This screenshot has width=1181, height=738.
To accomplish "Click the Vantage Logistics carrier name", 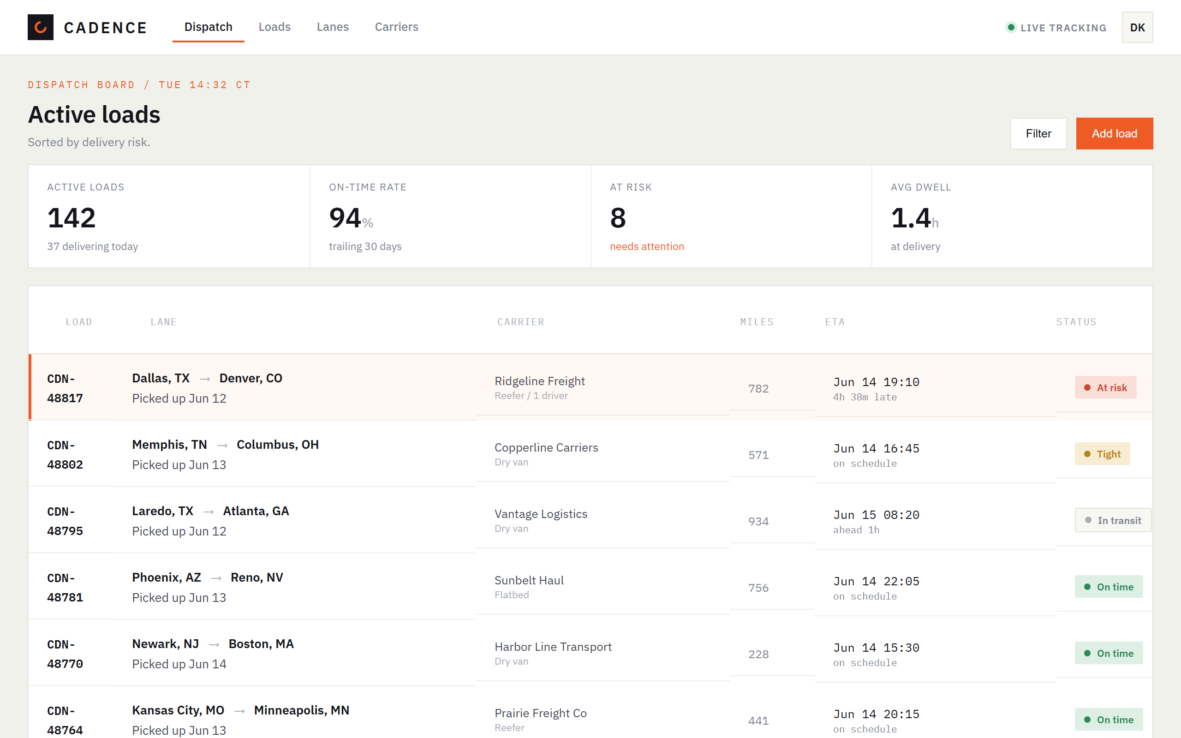I will pos(541,514).
